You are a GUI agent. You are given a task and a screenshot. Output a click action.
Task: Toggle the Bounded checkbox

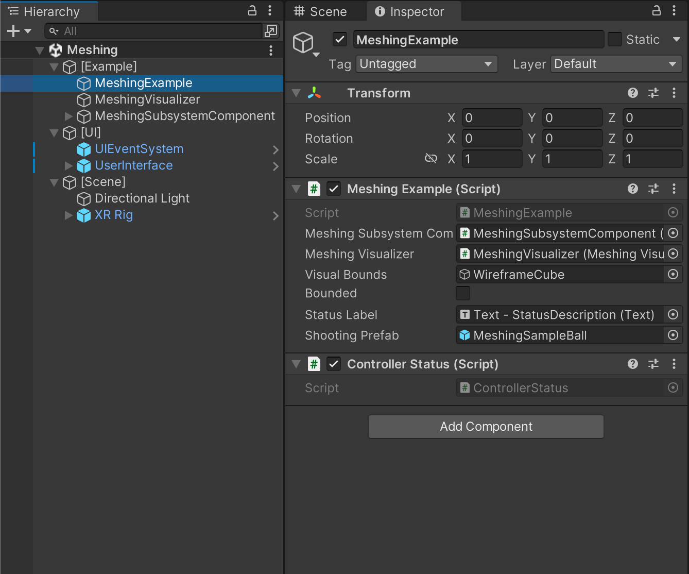462,293
